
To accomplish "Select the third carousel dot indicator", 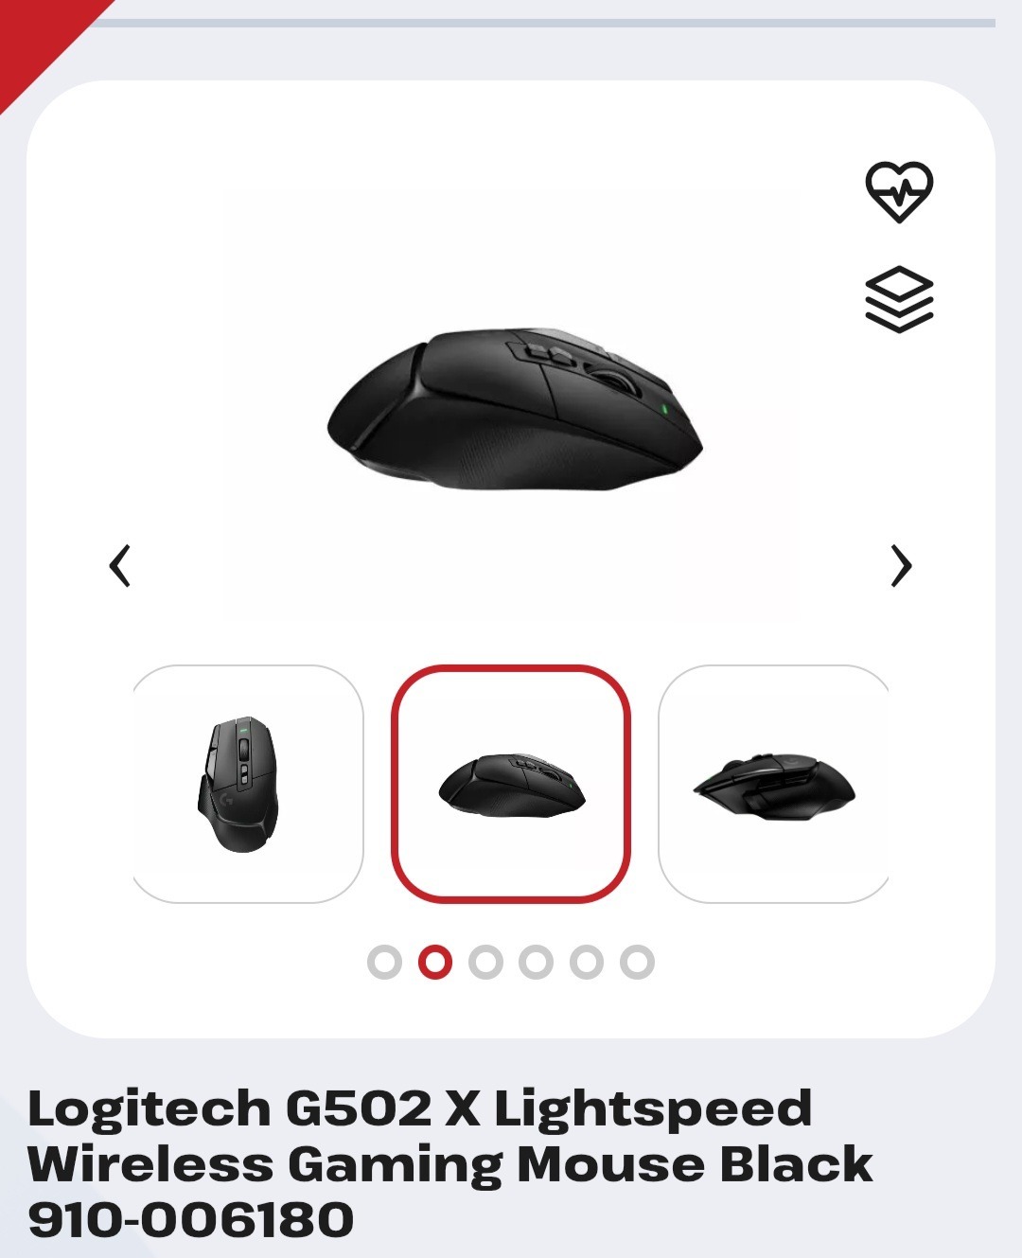I will pyautogui.click(x=485, y=962).
